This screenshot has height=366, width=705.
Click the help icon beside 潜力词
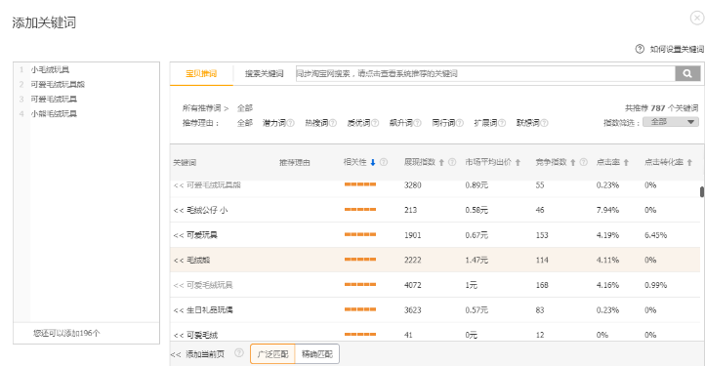click(290, 123)
